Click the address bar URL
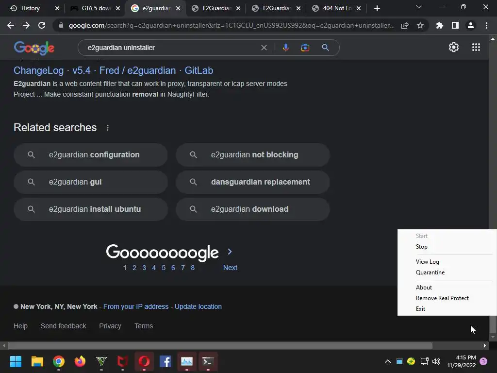This screenshot has width=497, height=373. (x=232, y=25)
